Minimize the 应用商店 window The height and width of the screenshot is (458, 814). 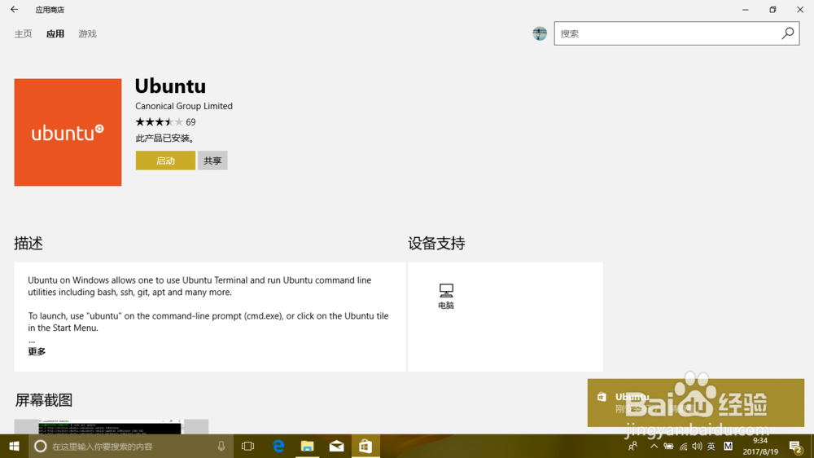[x=746, y=9]
